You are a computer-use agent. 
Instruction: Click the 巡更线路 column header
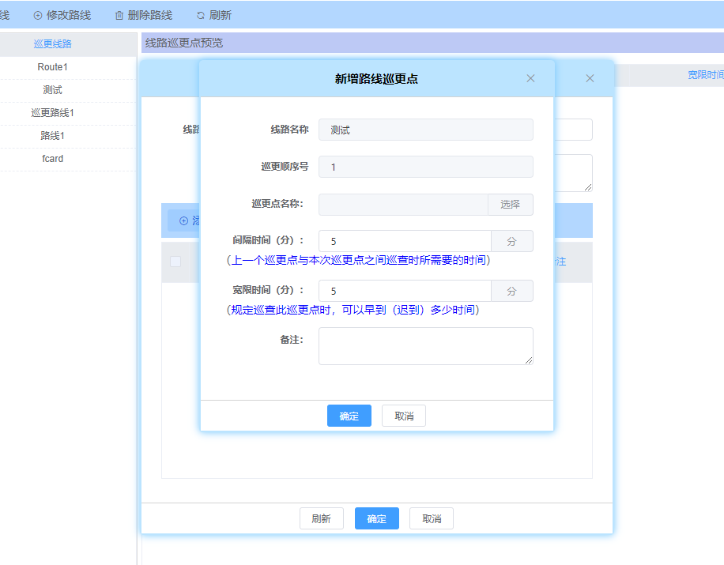point(53,44)
